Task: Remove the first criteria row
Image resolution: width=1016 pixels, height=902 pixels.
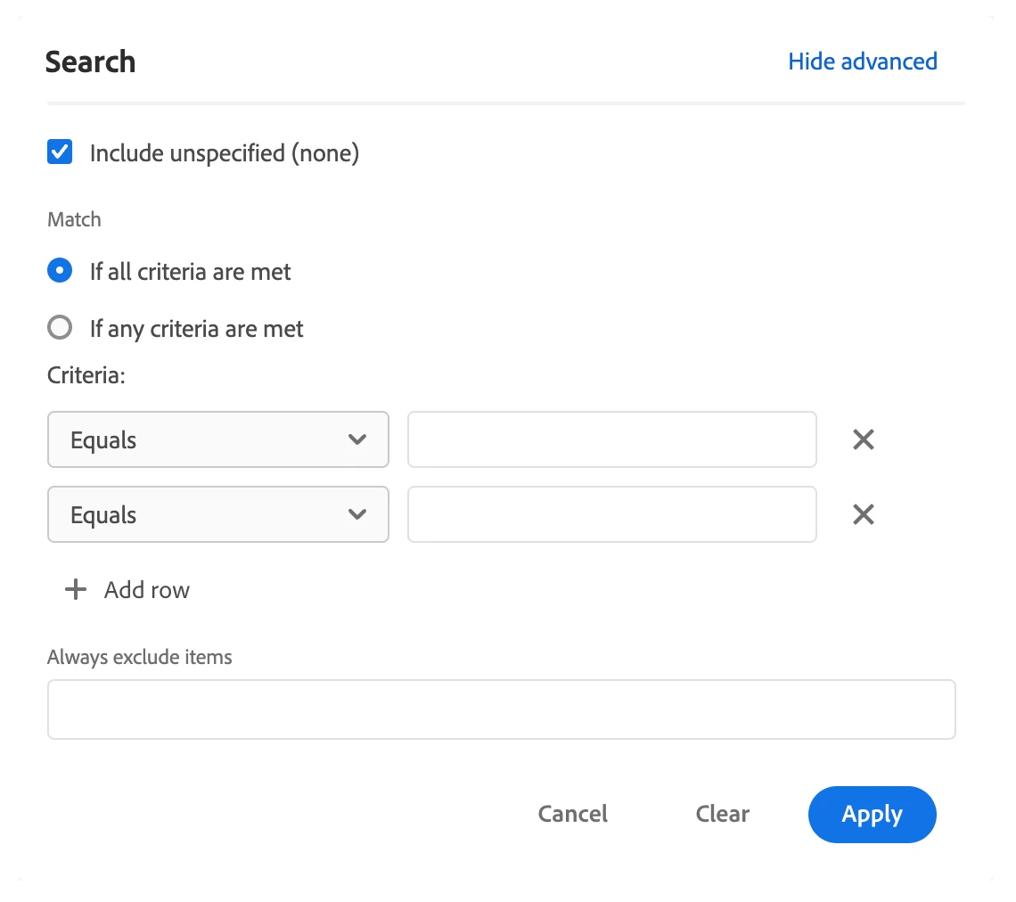Action: (x=863, y=439)
